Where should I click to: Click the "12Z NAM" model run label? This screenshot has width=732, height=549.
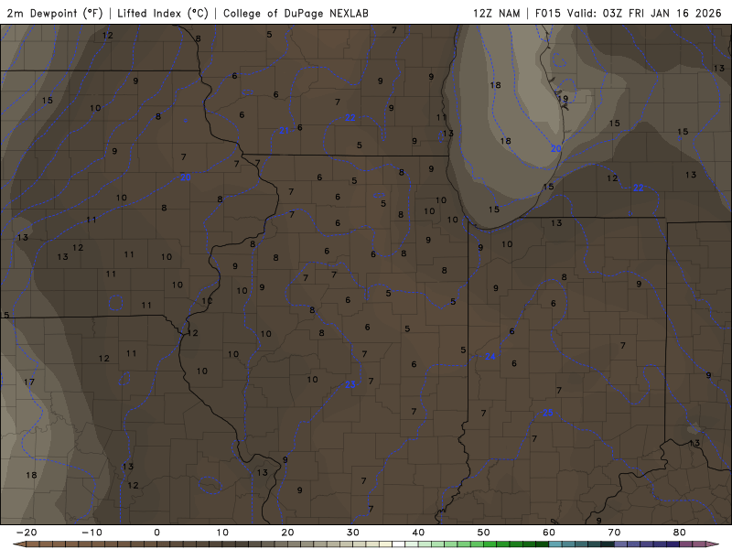pyautogui.click(x=496, y=13)
